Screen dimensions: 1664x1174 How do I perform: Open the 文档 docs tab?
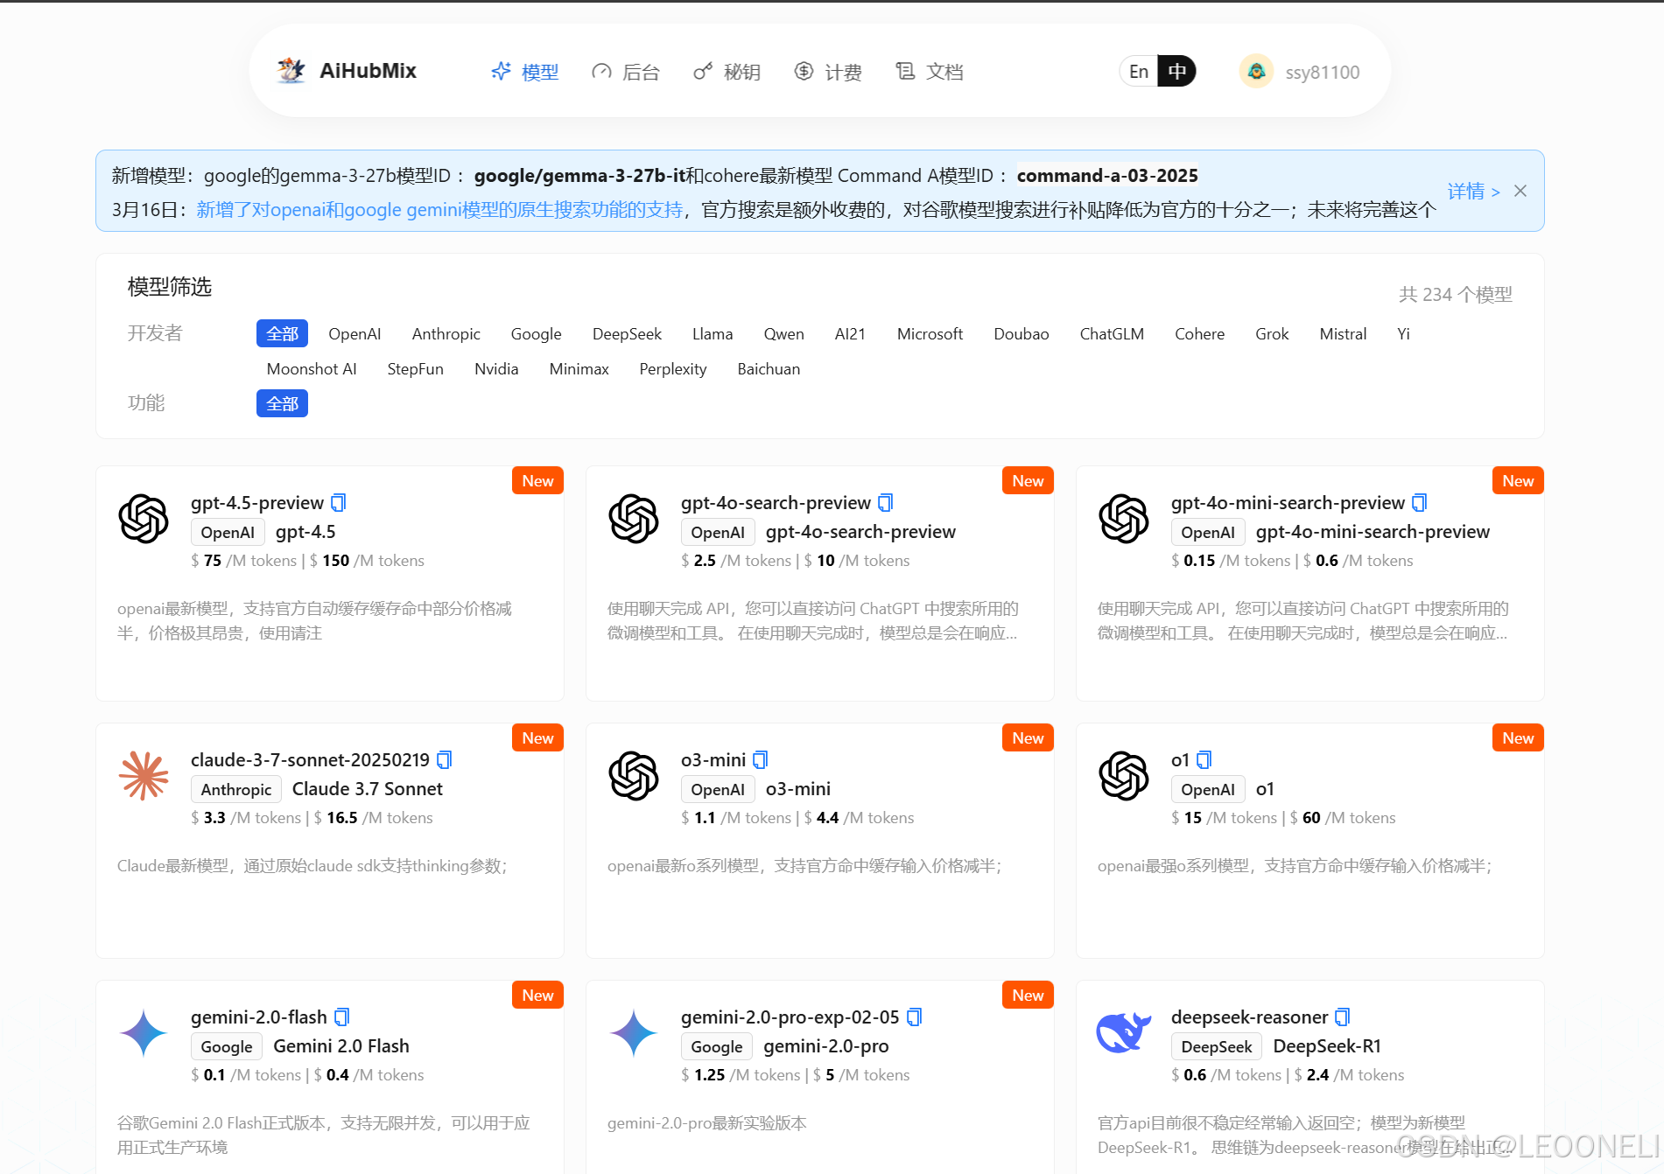pyautogui.click(x=930, y=72)
